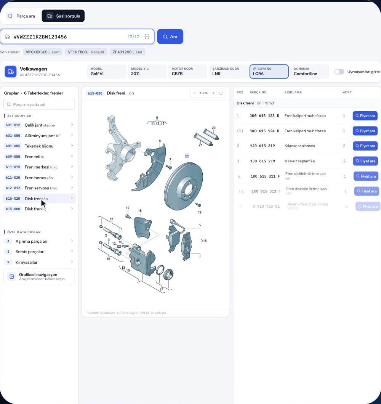The height and width of the screenshot is (404, 381).
Task: Click the Boya No LC9A info card
Action: [x=269, y=71]
